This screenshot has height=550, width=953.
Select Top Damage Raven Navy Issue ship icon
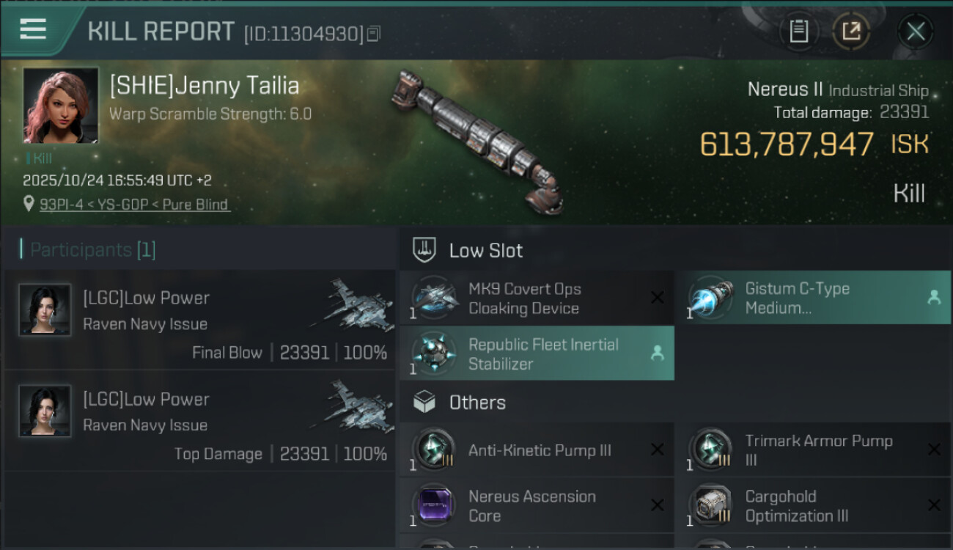(350, 406)
